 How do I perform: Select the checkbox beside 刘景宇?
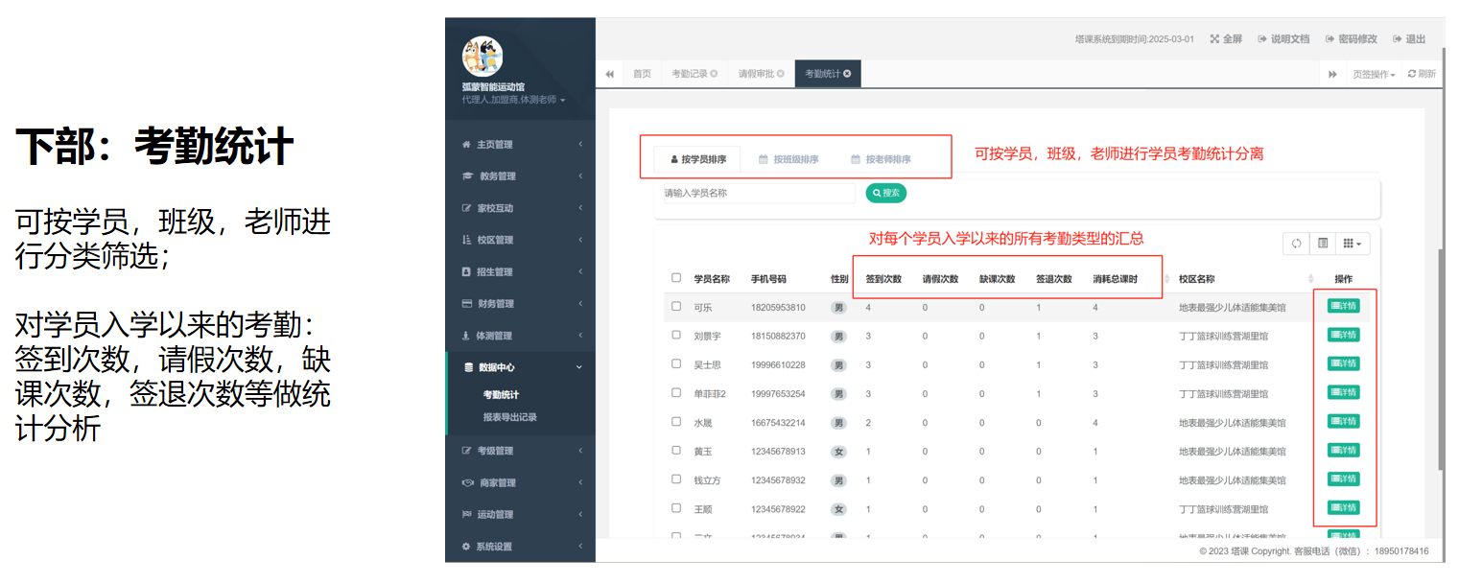[676, 336]
